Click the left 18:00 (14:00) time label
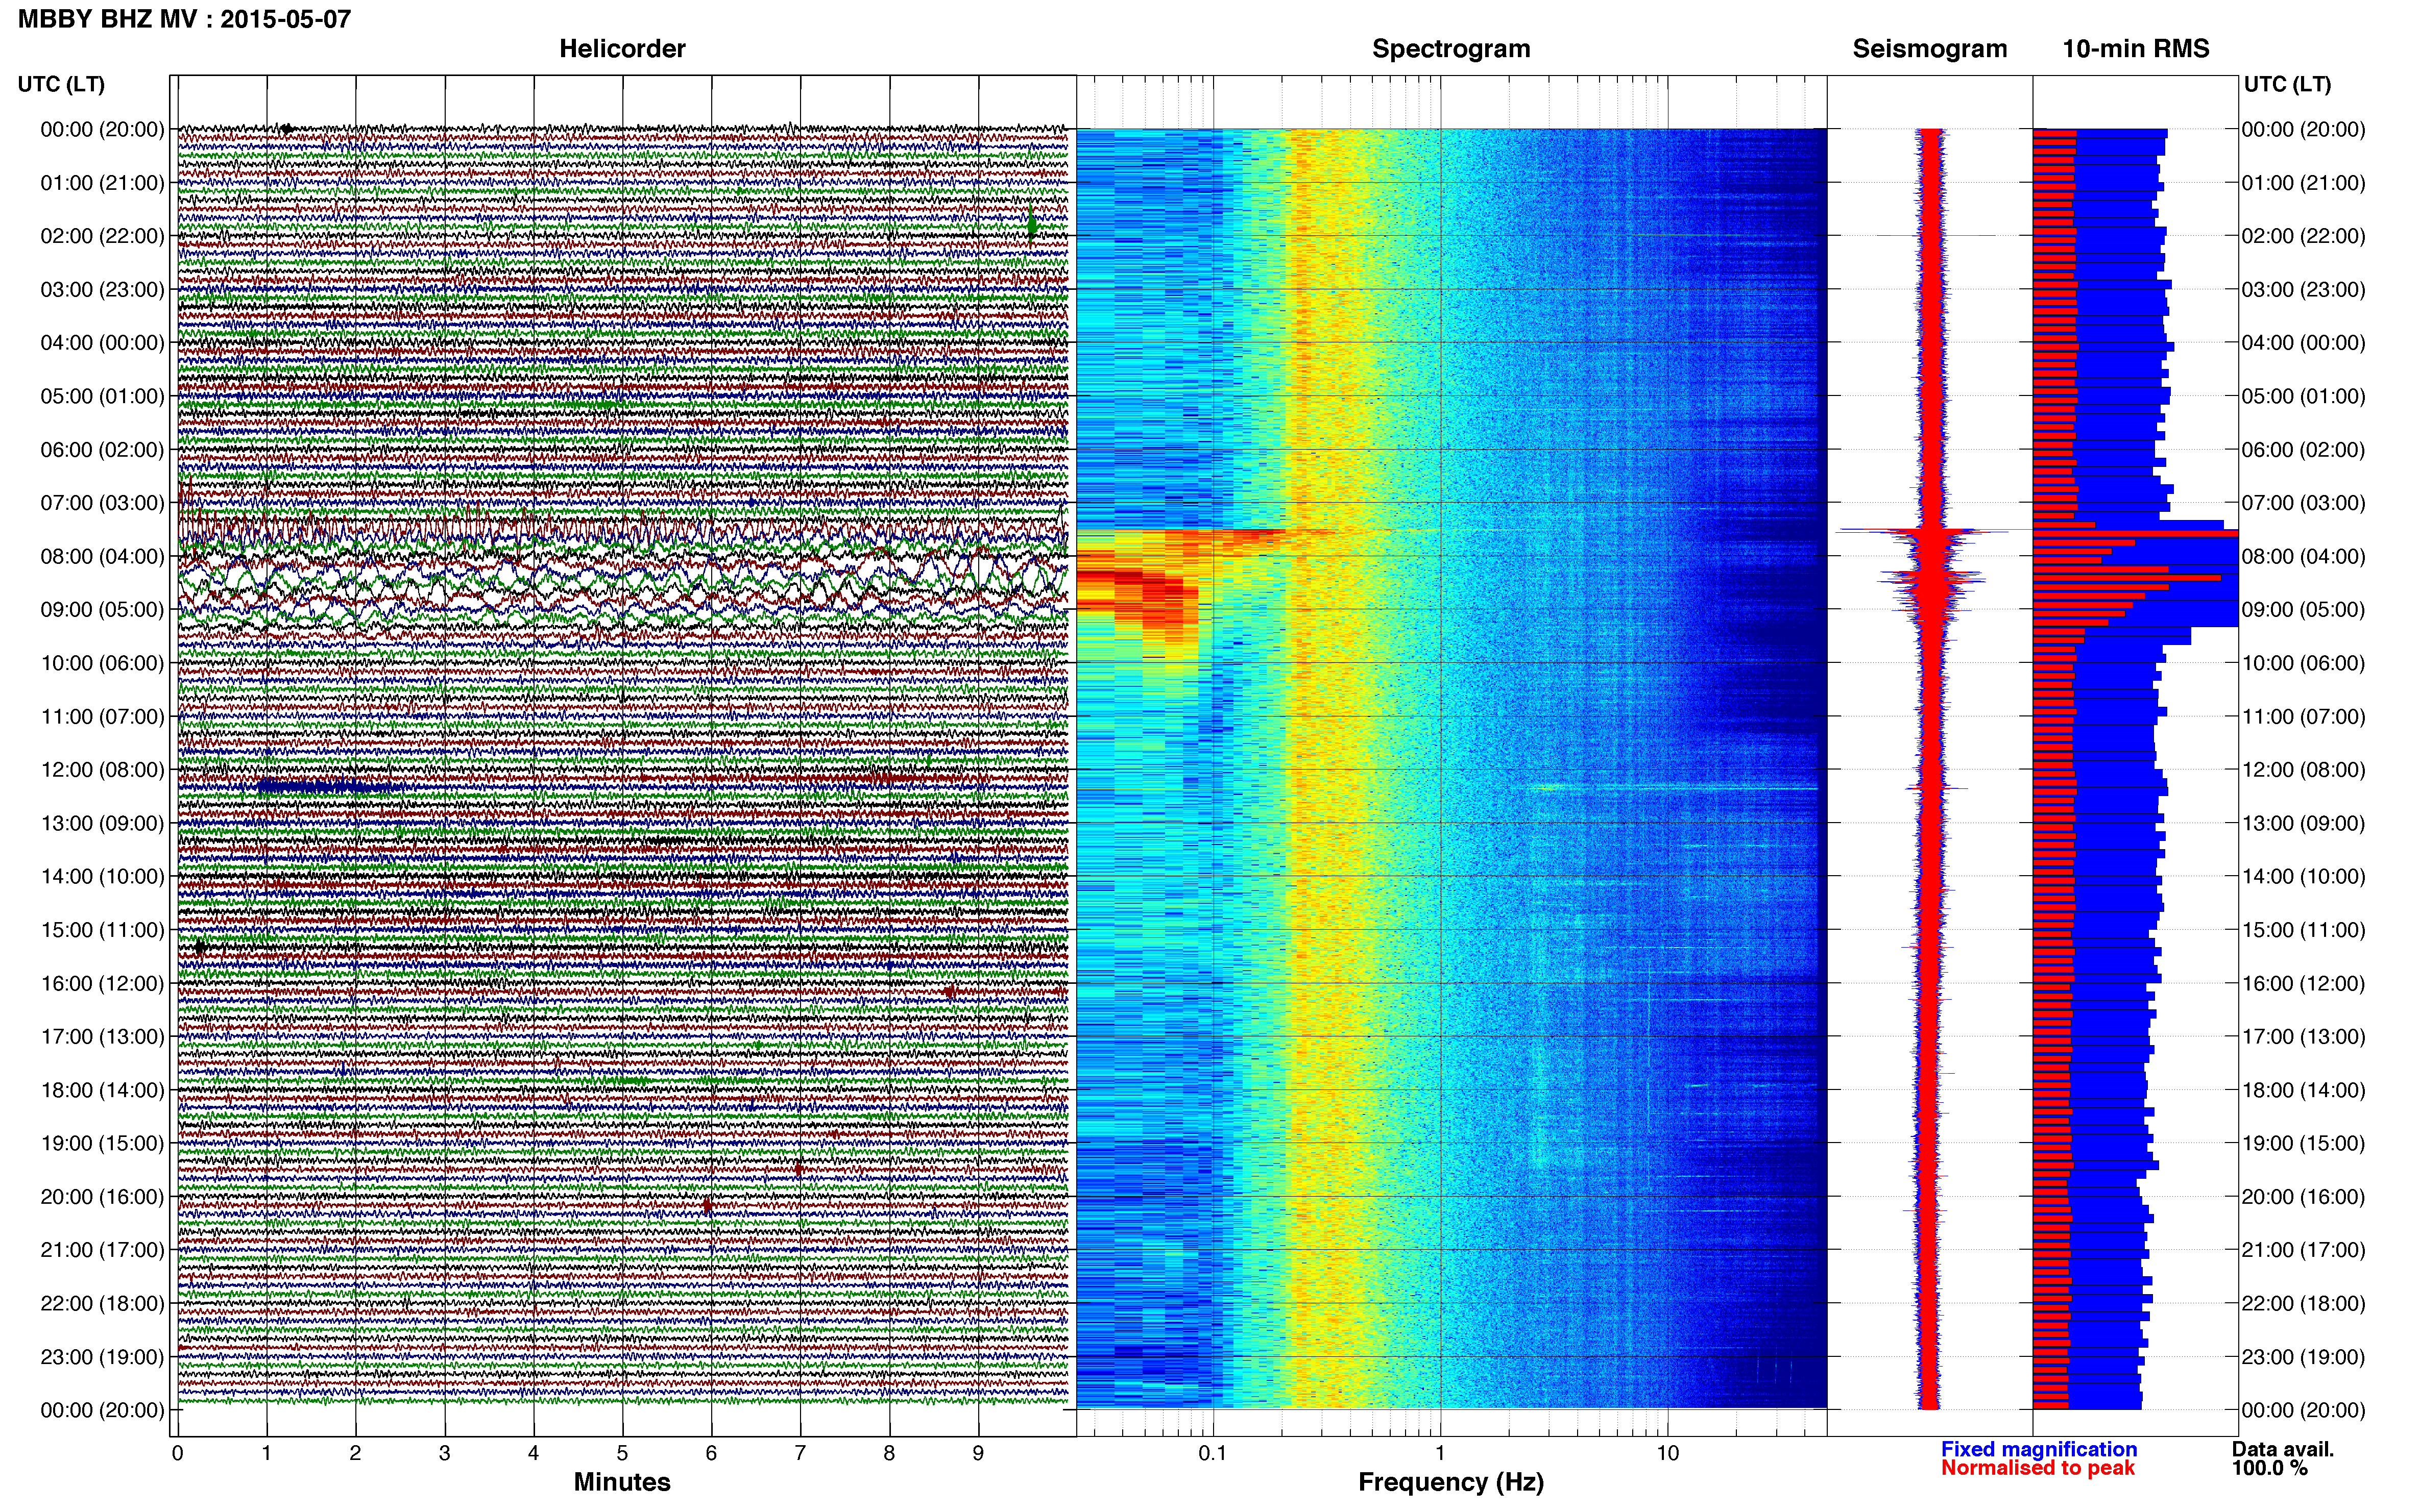The width and height of the screenshot is (2420, 1512). click(102, 1090)
